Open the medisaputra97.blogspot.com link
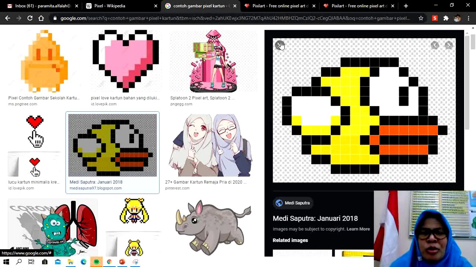Viewport: 476px width, 267px height. [96, 188]
